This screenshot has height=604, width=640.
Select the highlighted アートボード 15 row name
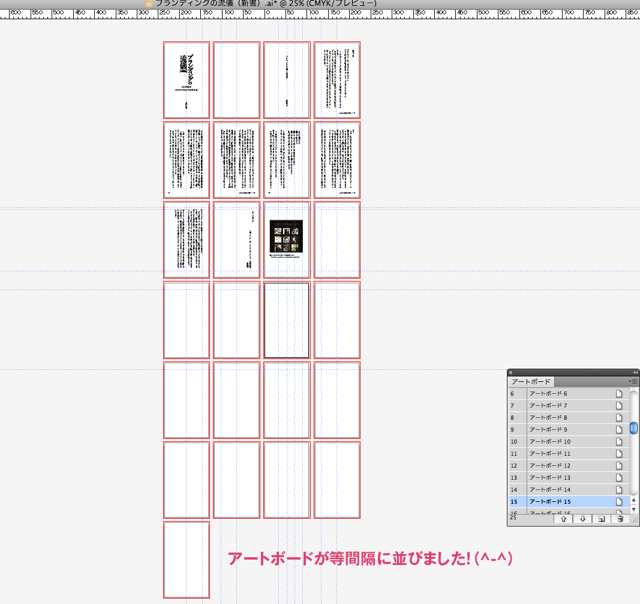pyautogui.click(x=550, y=501)
